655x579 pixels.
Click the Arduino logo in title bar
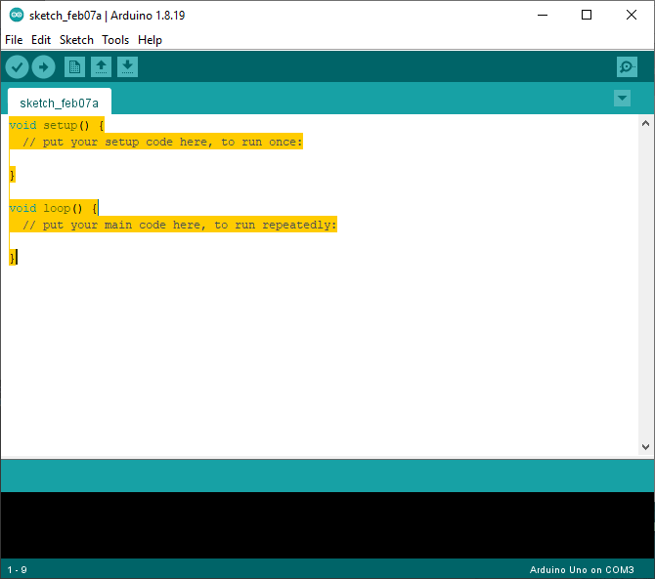[17, 15]
